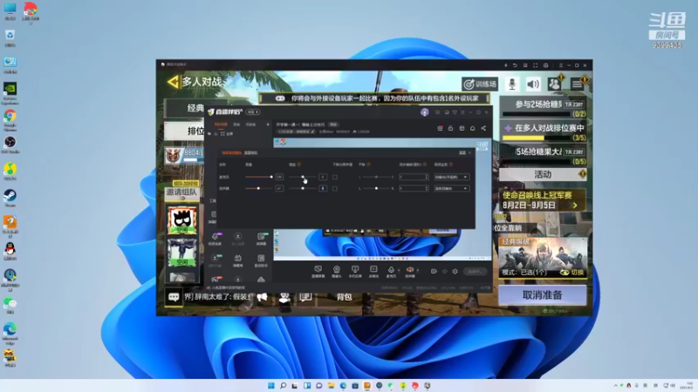Adjust the 麦克风 left-right balance slider
Viewport: 698px width, 392px height.
coord(376,177)
